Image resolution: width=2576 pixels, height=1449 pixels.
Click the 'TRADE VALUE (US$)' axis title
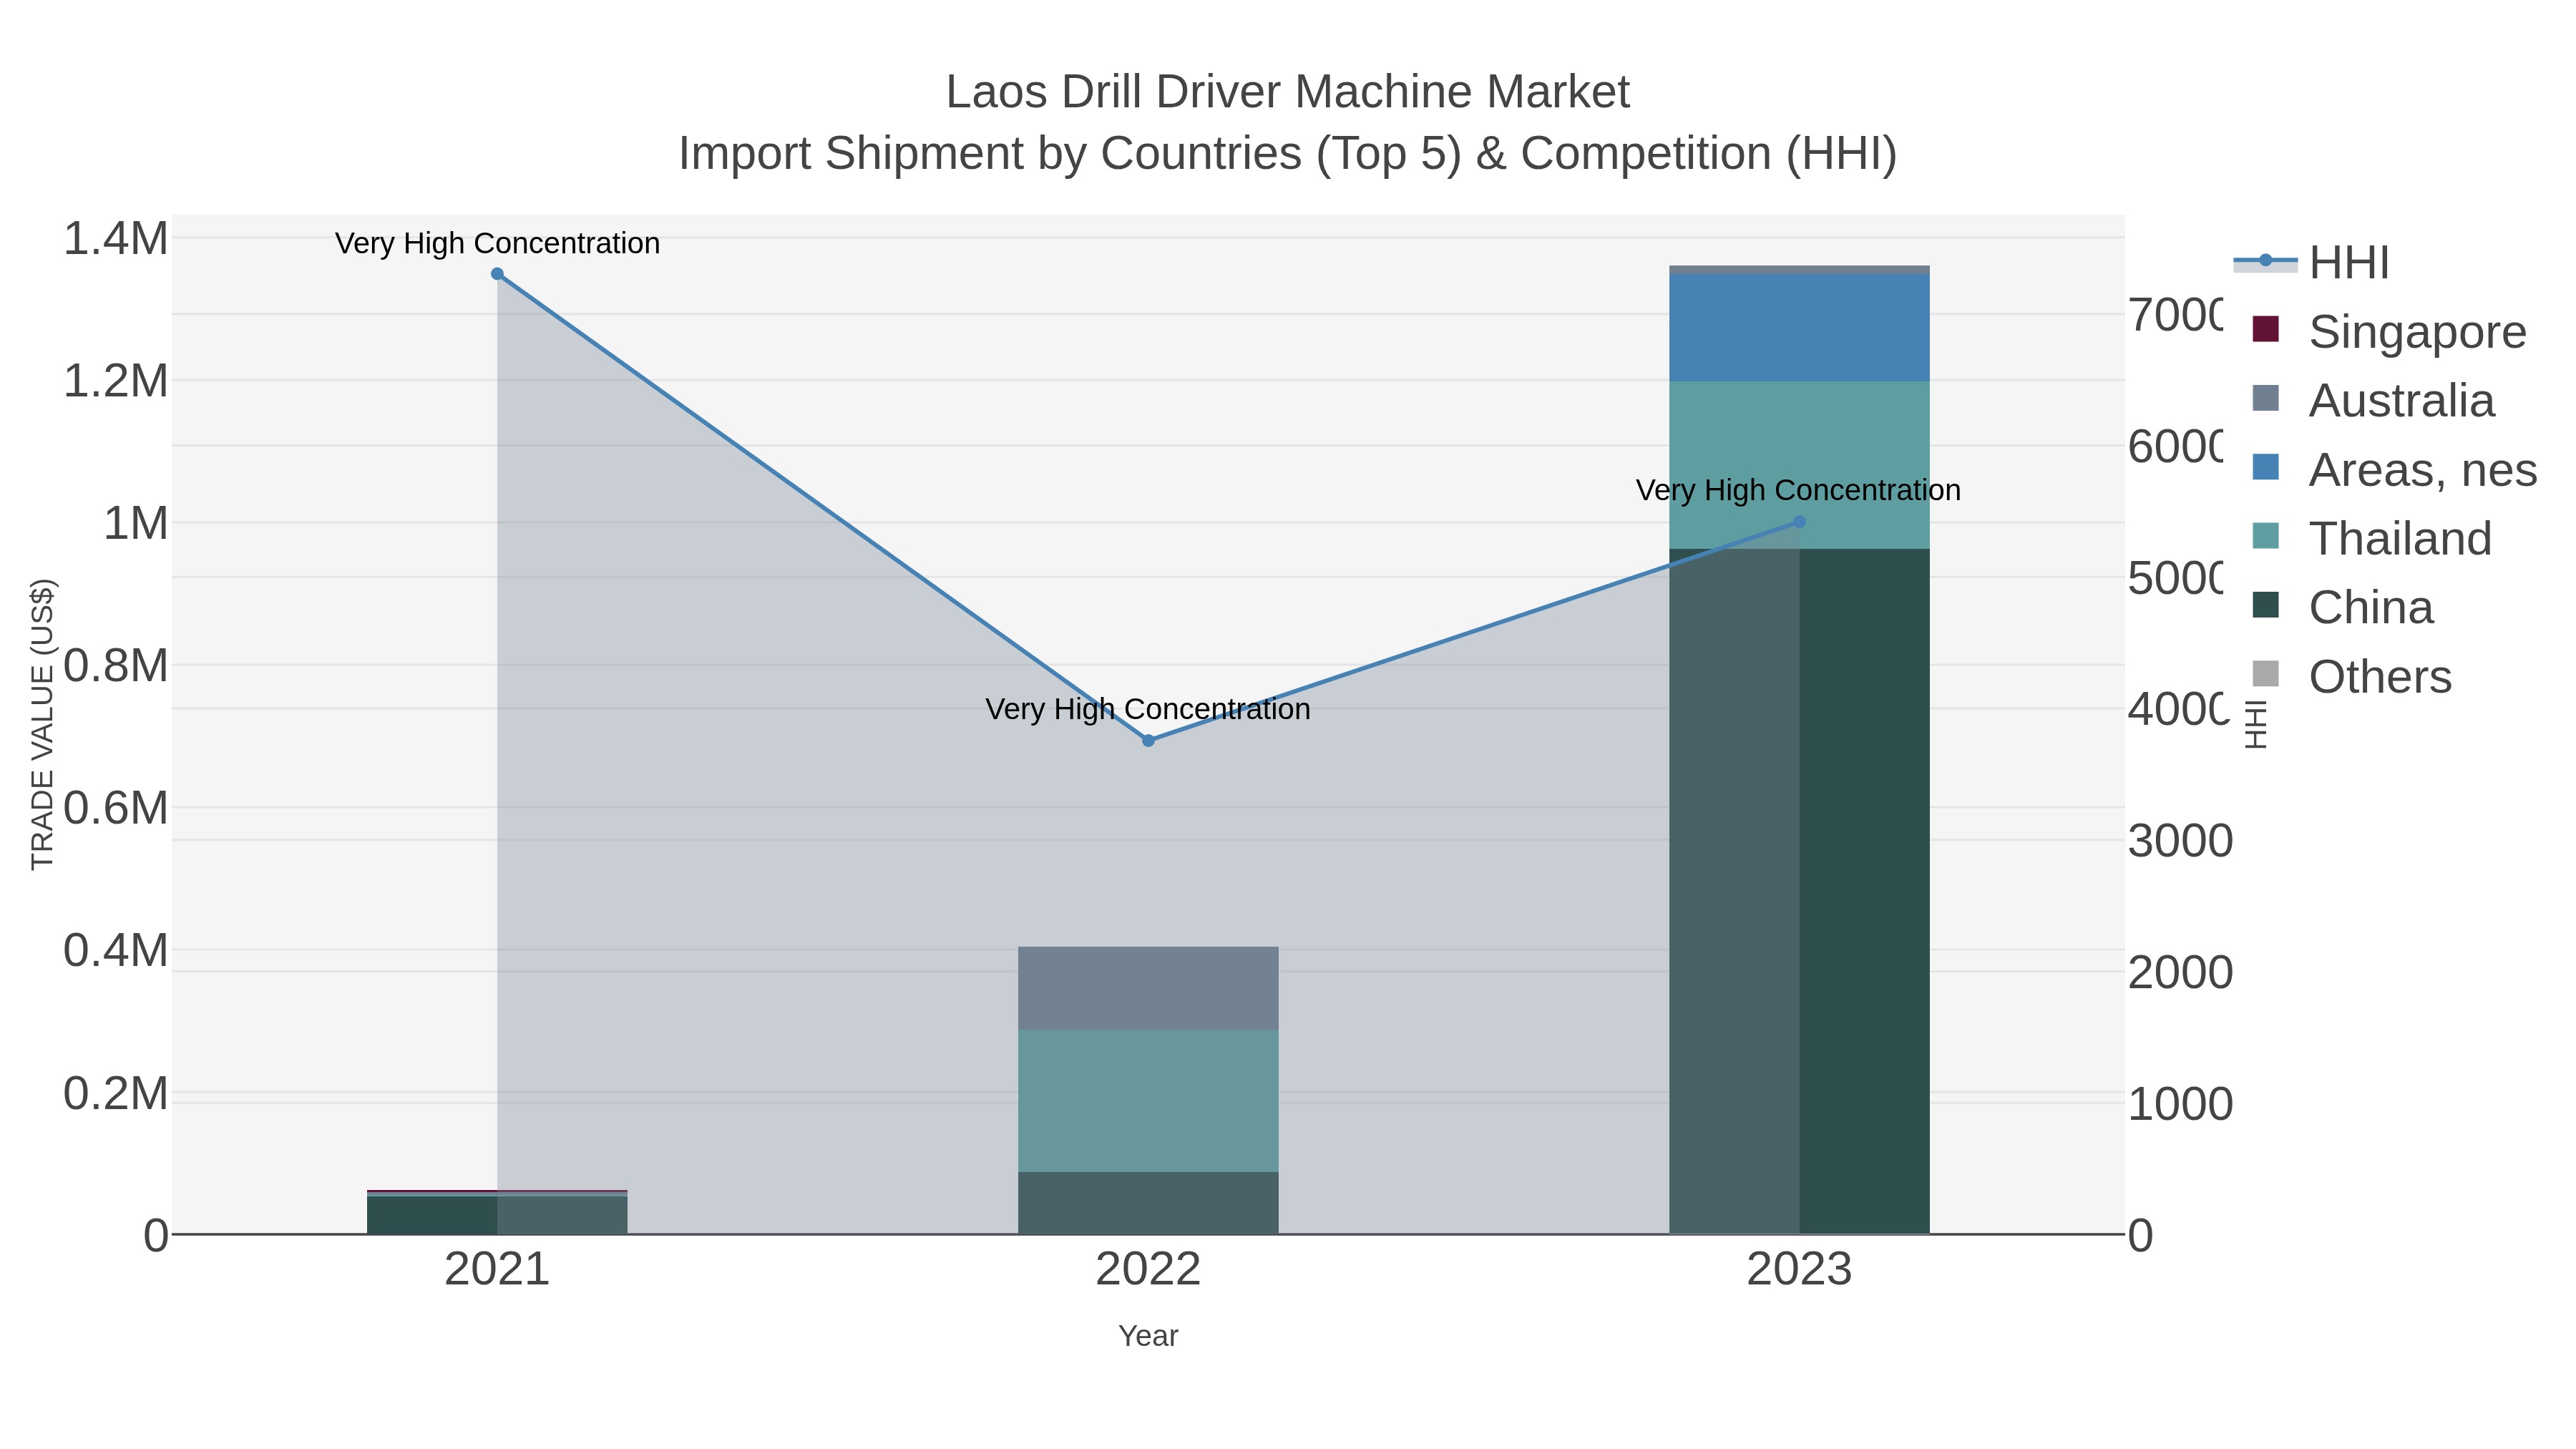pyautogui.click(x=42, y=724)
